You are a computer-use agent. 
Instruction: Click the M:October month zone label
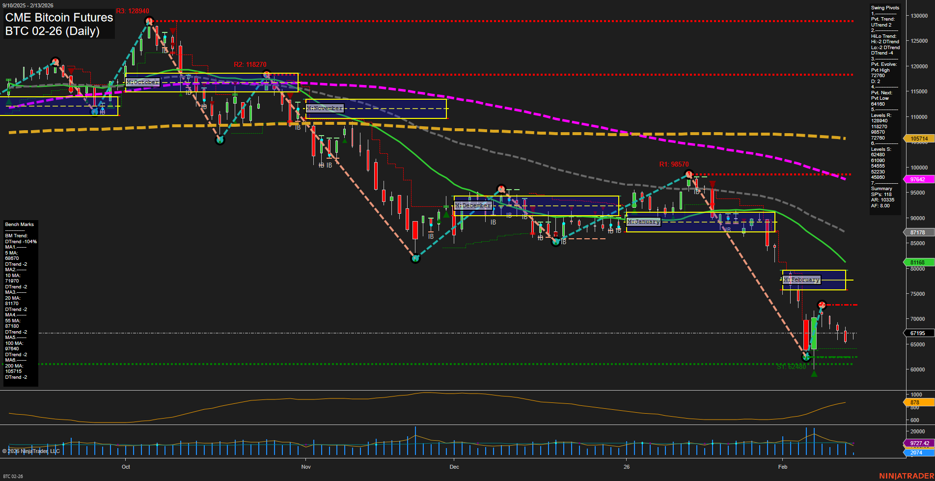[x=143, y=82]
